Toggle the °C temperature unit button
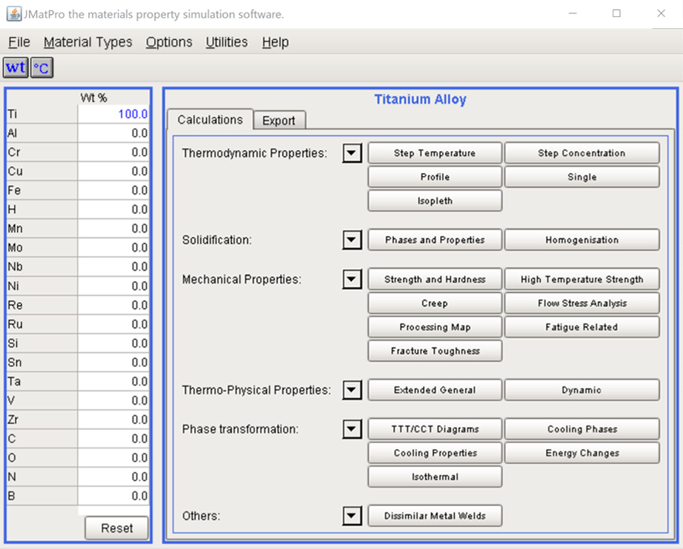 [41, 67]
